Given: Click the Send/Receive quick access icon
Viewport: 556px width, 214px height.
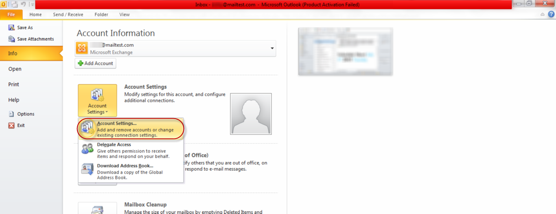Looking at the screenshot, I should pos(14,4).
